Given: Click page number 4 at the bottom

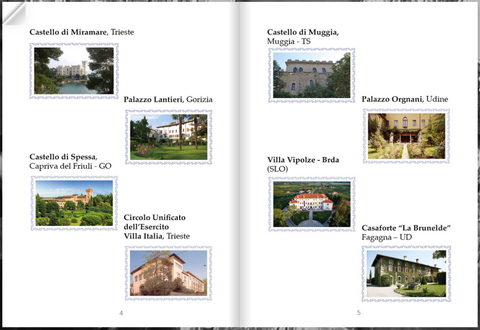Looking at the screenshot, I should tap(121, 313).
